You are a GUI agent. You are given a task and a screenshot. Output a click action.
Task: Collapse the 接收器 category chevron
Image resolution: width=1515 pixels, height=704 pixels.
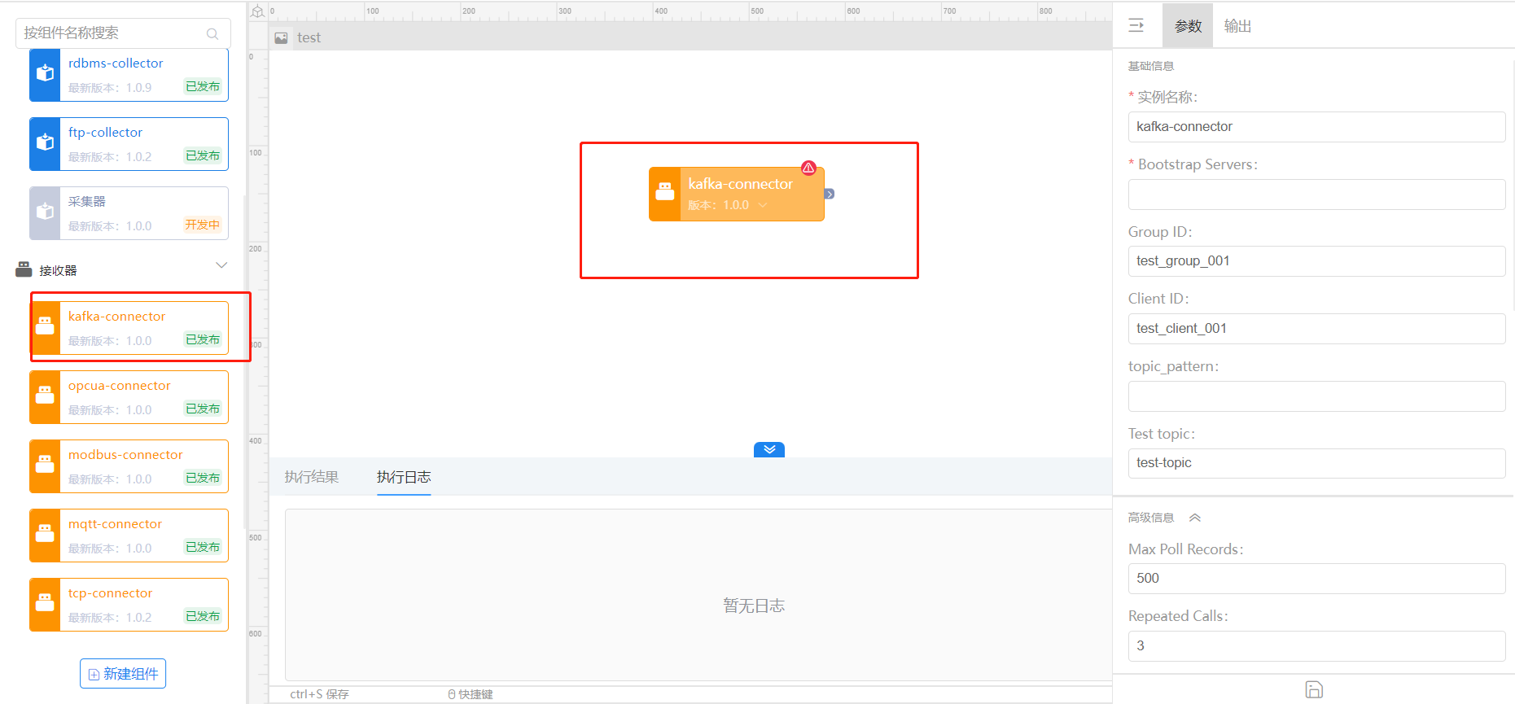(x=221, y=265)
